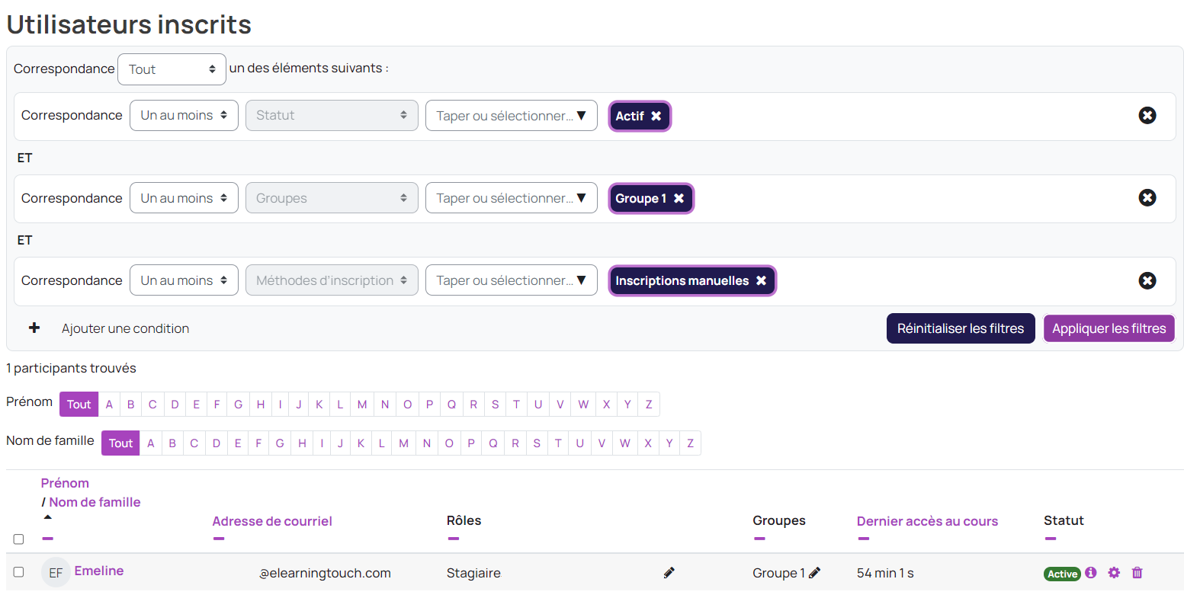This screenshot has height=595, width=1184.
Task: Expand the Statut value selector field
Action: tap(511, 116)
